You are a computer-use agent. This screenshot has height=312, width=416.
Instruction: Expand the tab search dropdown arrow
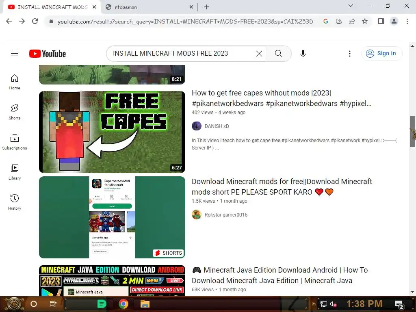point(351,6)
